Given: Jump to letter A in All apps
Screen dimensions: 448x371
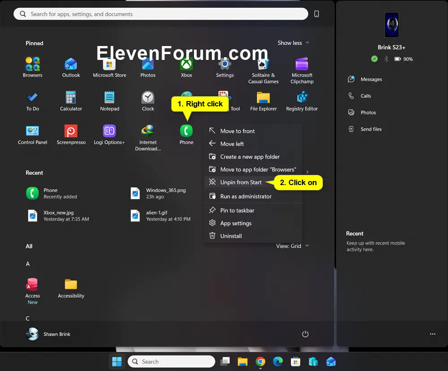Looking at the screenshot, I should (28, 264).
